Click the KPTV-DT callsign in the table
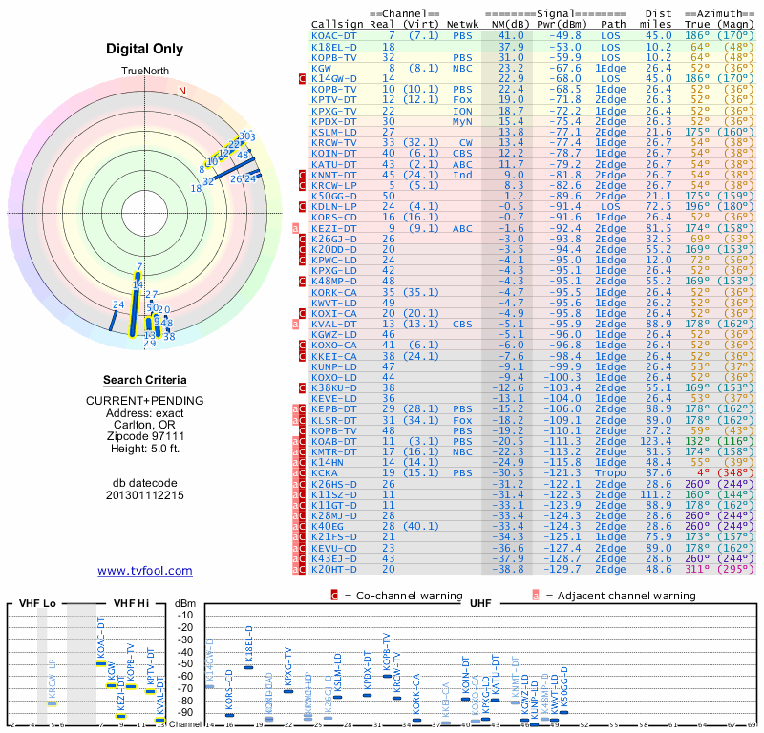 [x=334, y=99]
